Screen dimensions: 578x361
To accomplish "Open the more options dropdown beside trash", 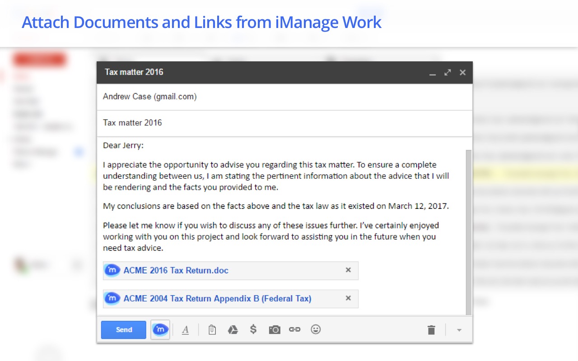I will (x=459, y=330).
